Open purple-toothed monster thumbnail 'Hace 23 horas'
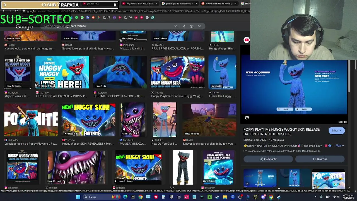 pos(76,167)
